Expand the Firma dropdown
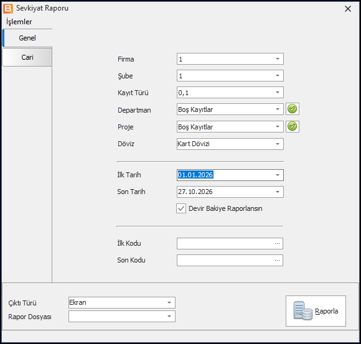This screenshot has width=361, height=344. coord(278,59)
